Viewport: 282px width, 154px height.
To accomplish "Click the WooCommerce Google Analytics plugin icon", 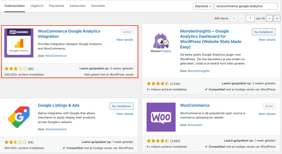I will pos(19,43).
